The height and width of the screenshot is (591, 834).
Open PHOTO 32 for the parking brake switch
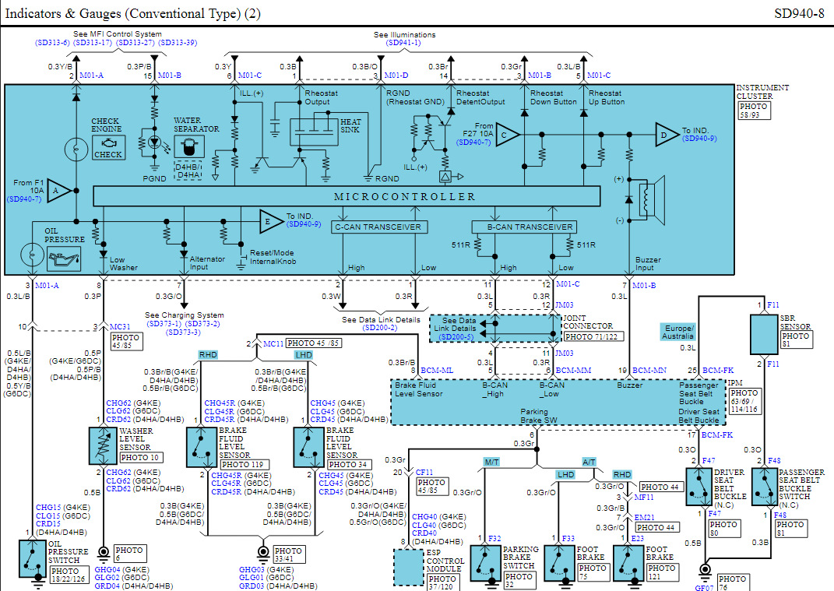[519, 580]
